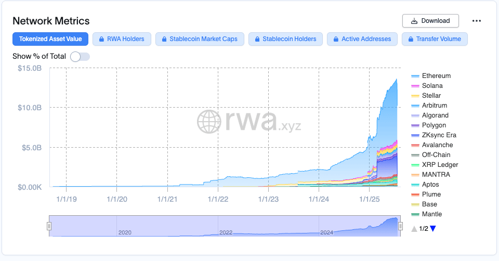
Task: Click the $0.00K y-axis label
Action: pyautogui.click(x=30, y=187)
